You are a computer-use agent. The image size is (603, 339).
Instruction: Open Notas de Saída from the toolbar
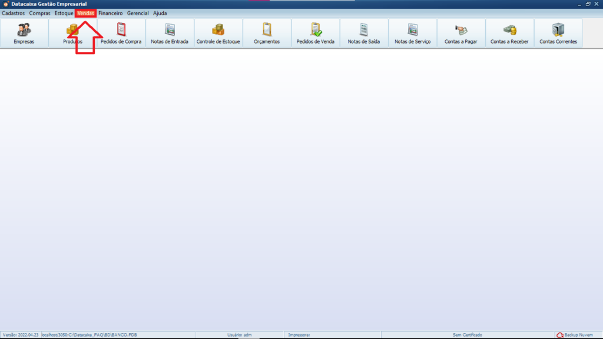364,33
